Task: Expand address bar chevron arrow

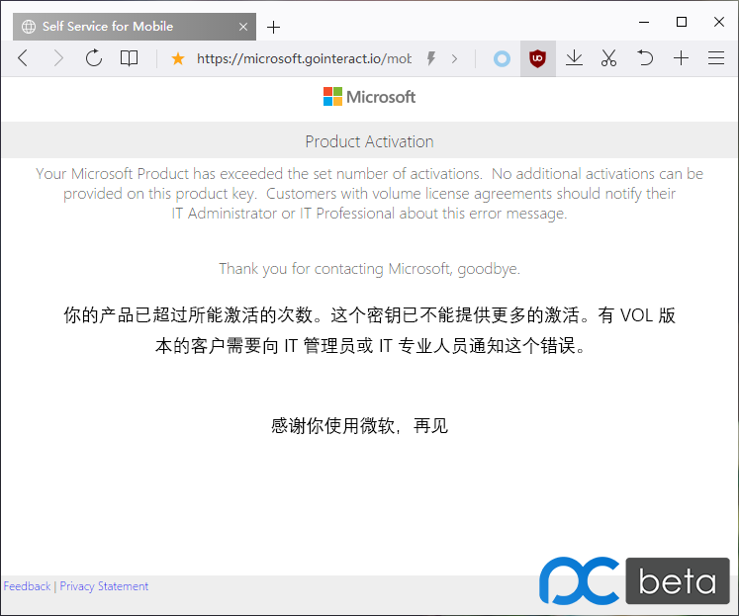Action: 454,59
